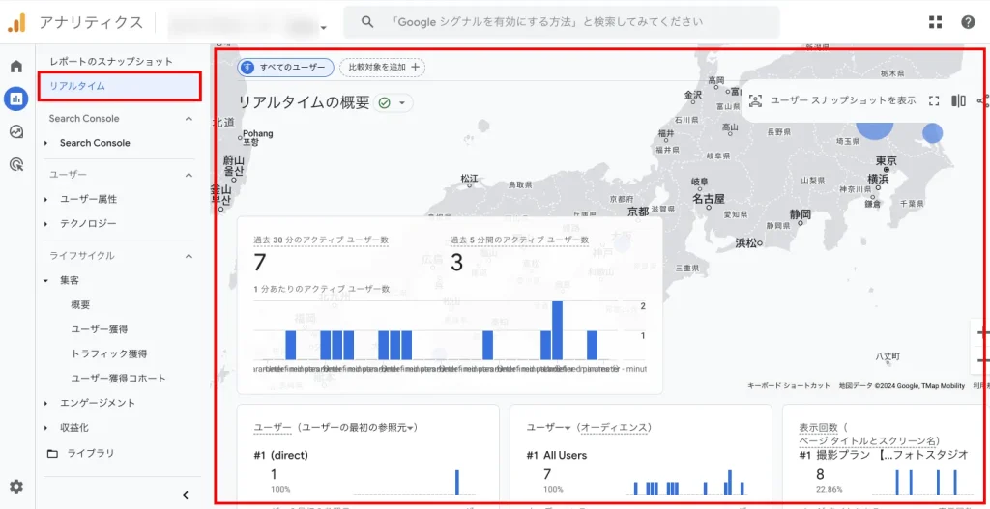Image resolution: width=990 pixels, height=509 pixels.
Task: Open the Advertising cursor-target icon
Action: [x=16, y=164]
